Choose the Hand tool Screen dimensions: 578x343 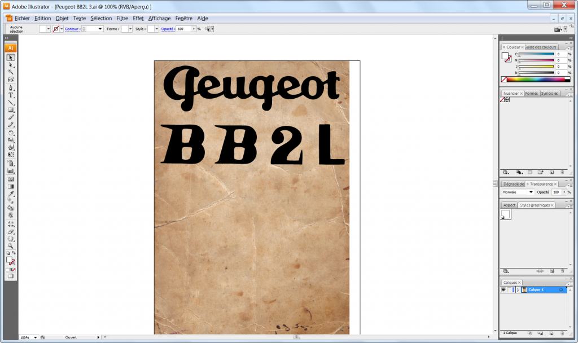pyautogui.click(x=11, y=239)
